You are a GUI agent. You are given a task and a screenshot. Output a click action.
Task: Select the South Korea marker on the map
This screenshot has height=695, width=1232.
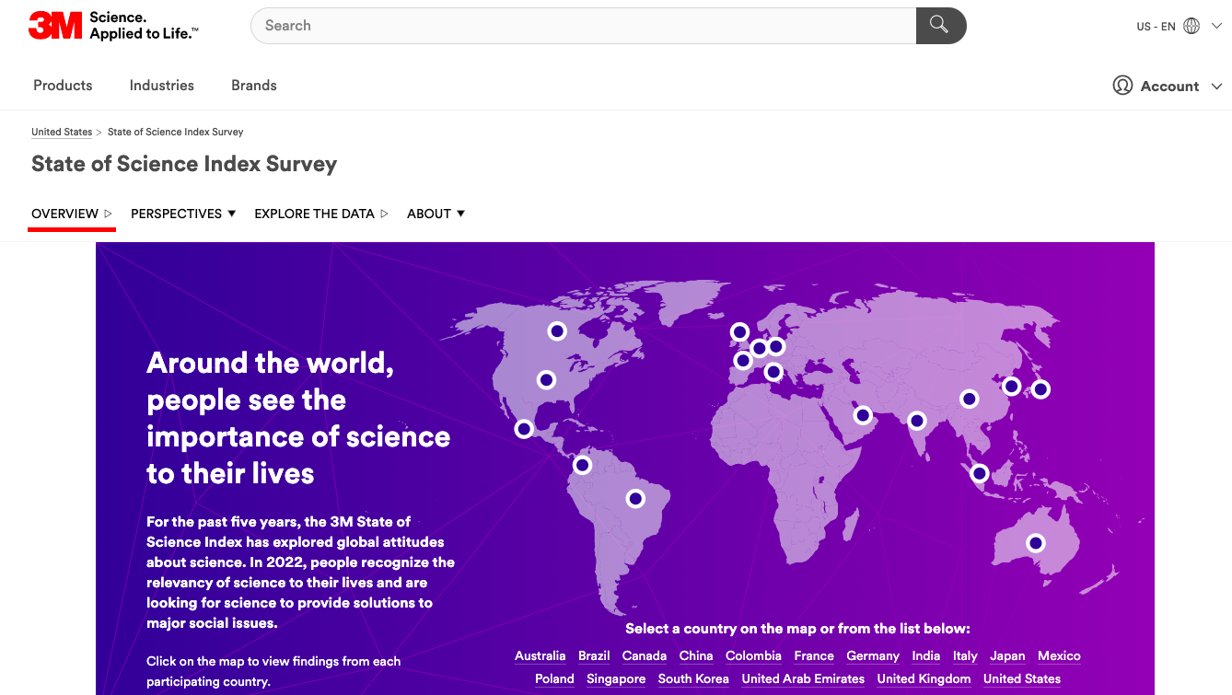click(1011, 386)
